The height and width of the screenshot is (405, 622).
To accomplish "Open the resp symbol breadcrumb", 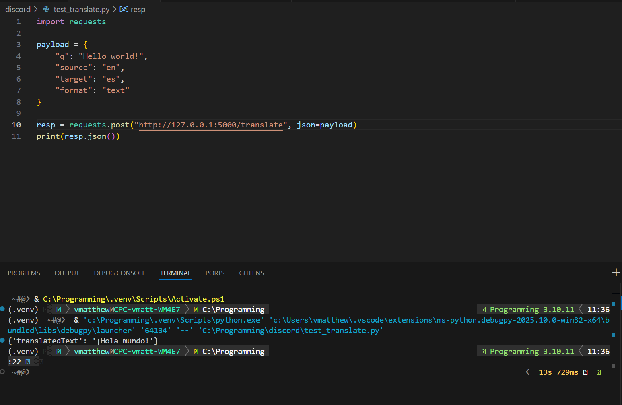I will click(138, 9).
